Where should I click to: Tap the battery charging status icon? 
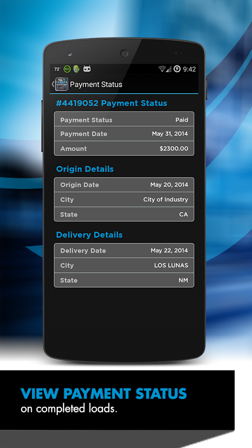tap(177, 69)
